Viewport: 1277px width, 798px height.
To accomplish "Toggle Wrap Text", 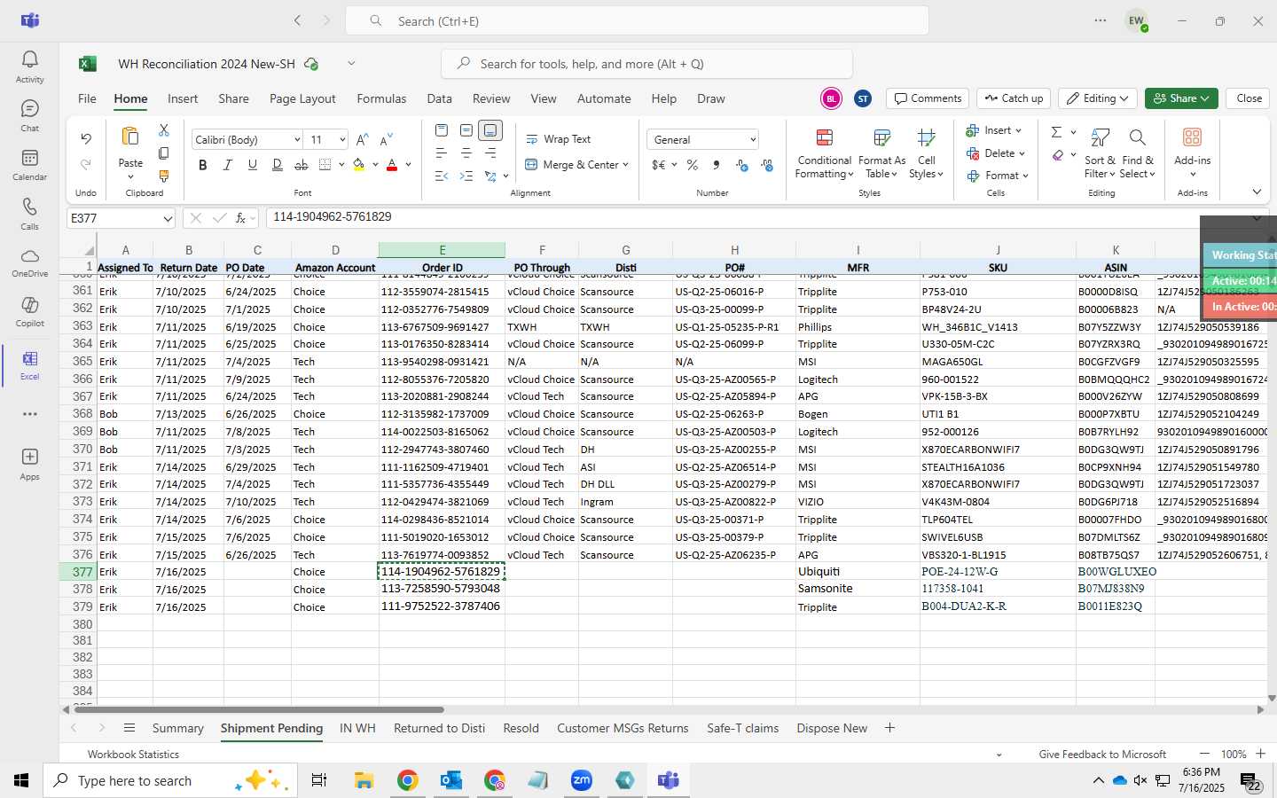I will [x=559, y=139].
